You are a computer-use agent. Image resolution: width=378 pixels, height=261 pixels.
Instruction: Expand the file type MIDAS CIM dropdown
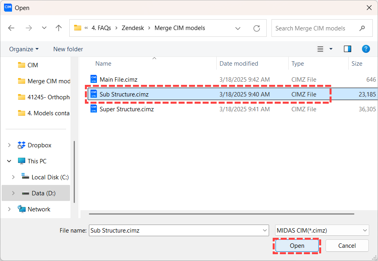[x=364, y=230]
